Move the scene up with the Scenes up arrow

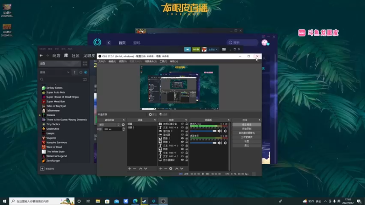tap(141, 169)
